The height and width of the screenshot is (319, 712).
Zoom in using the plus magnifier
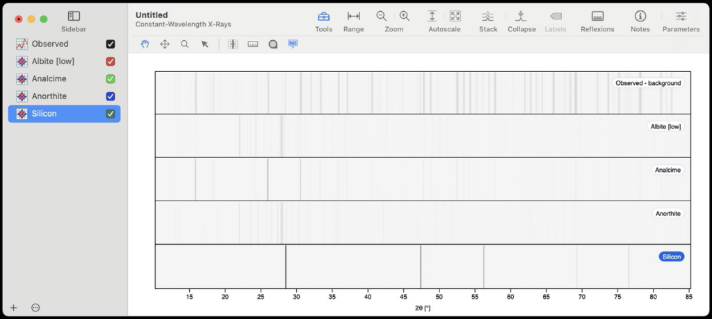coord(405,16)
